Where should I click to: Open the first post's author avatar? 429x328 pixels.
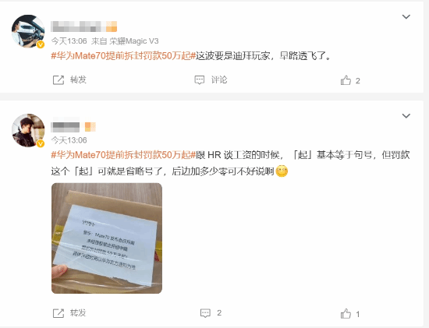click(x=28, y=31)
